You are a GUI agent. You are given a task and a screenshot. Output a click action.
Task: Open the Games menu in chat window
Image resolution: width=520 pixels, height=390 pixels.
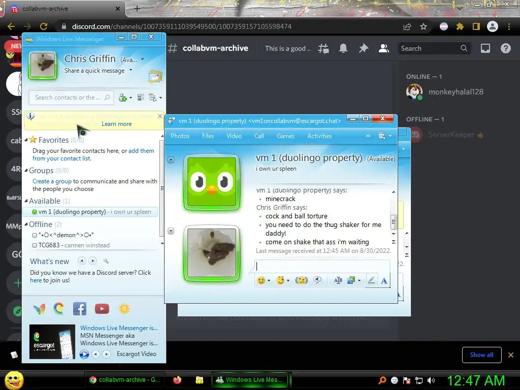tap(285, 136)
